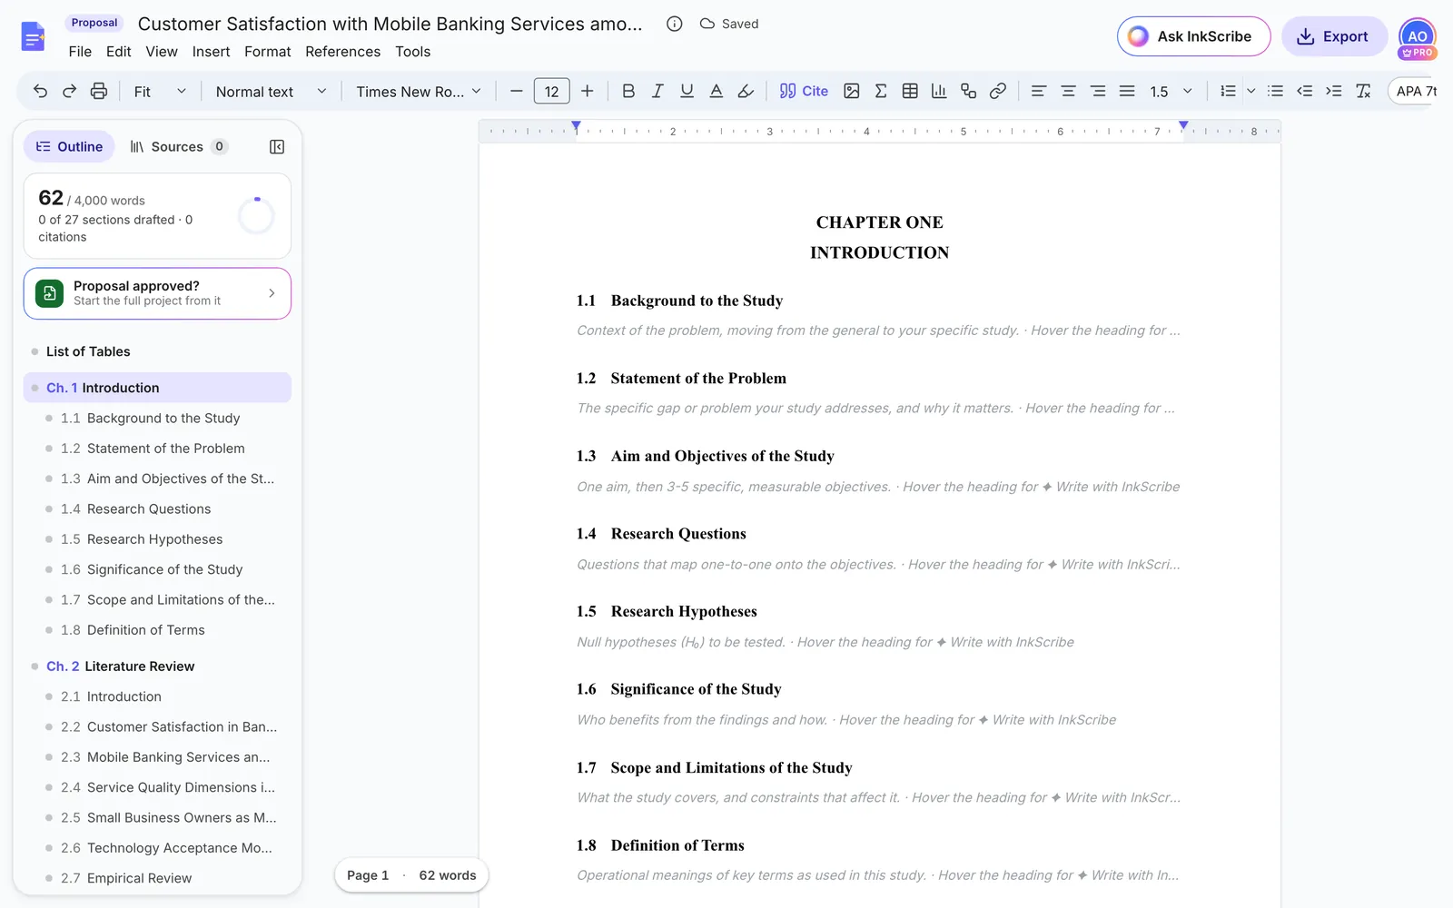Expand numbered list options arrow
The height and width of the screenshot is (908, 1453).
pyautogui.click(x=1250, y=91)
